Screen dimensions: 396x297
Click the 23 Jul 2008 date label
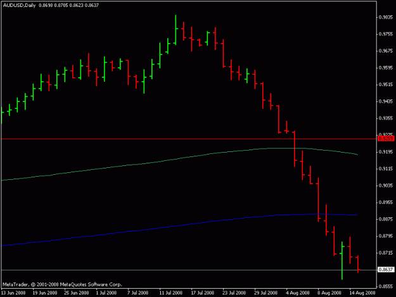(234, 293)
